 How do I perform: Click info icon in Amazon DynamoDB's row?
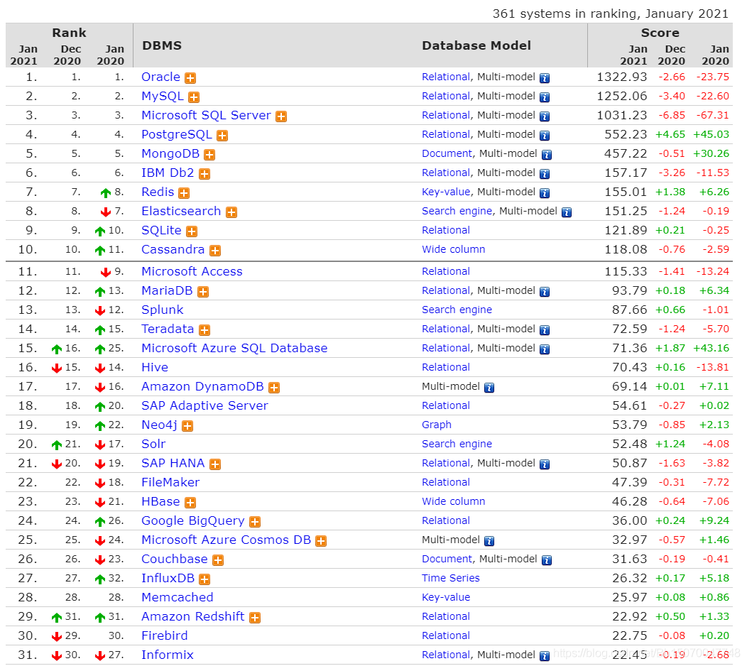[489, 388]
